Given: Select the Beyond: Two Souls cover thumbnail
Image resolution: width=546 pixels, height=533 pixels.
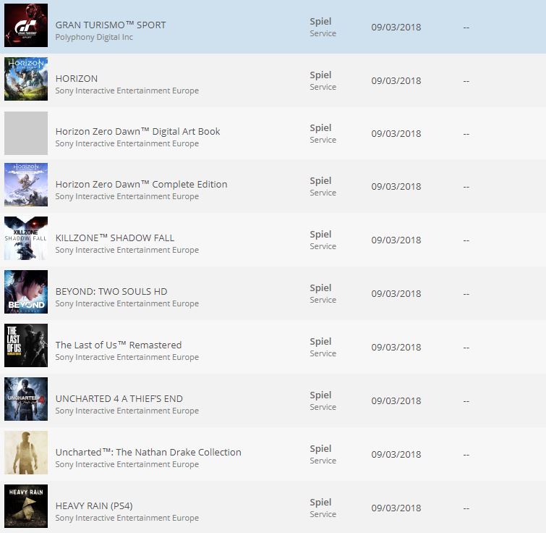Looking at the screenshot, I should [26, 292].
